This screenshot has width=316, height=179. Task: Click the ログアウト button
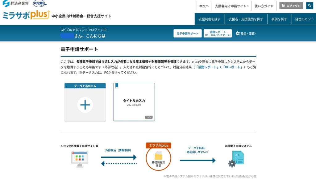tap(291, 6)
